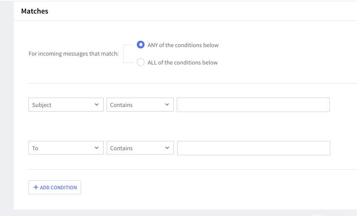Focus the text field in the To row
The width and height of the screenshot is (357, 216).
[x=253, y=148]
